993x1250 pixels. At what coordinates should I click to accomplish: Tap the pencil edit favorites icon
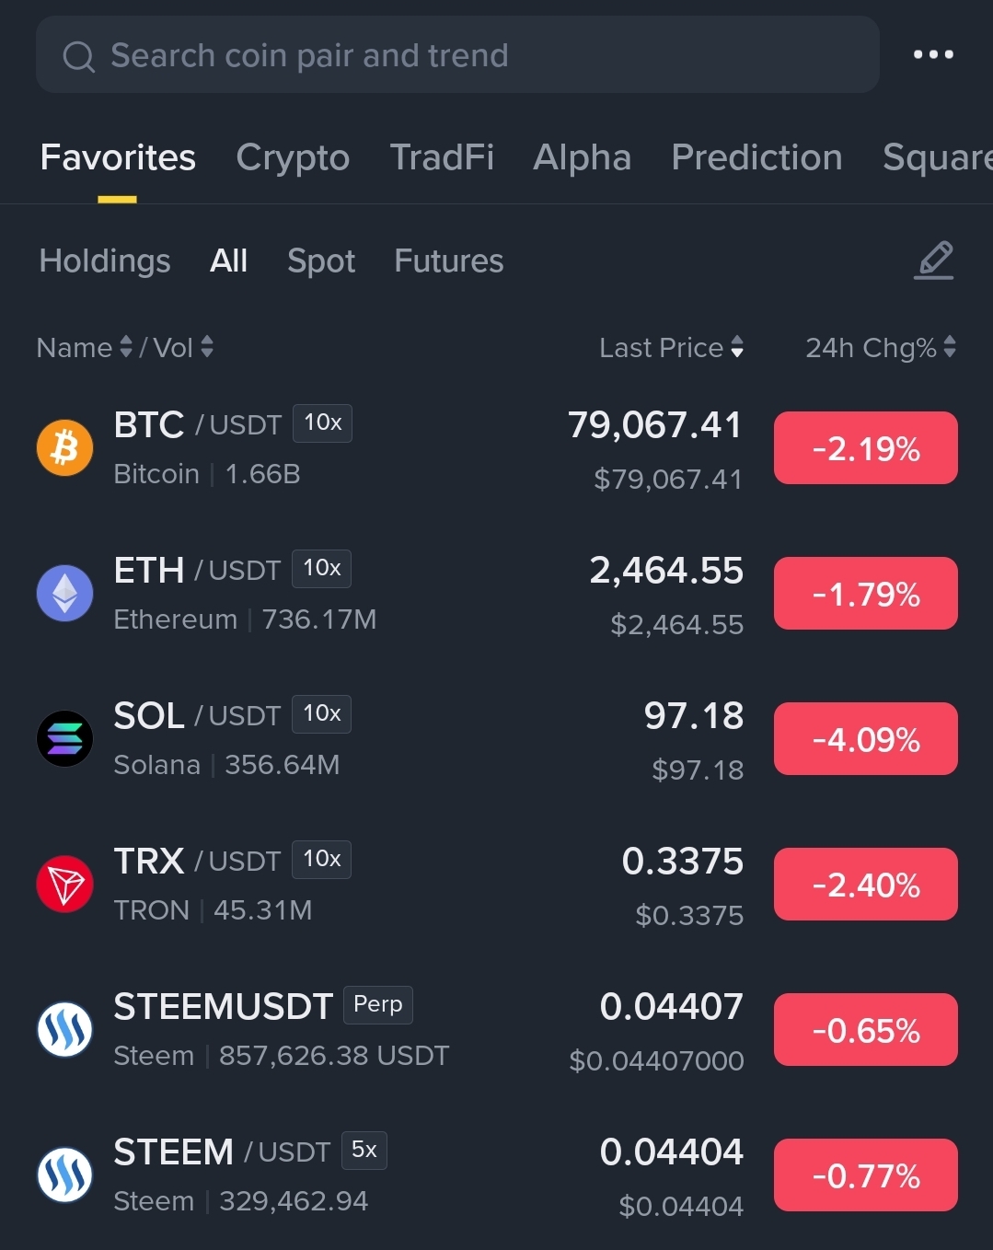(934, 260)
